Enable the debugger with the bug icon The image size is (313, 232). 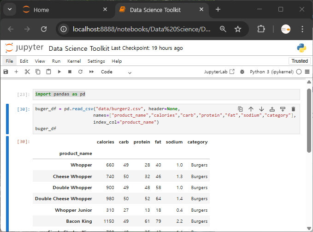tap(242, 71)
